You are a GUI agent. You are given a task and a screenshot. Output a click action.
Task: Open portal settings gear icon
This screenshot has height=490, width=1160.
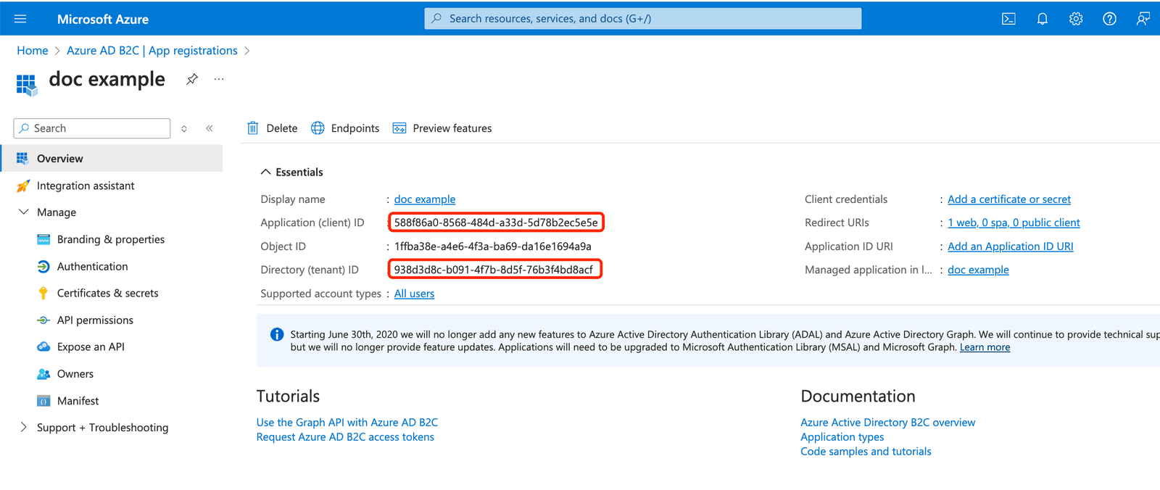click(x=1076, y=19)
